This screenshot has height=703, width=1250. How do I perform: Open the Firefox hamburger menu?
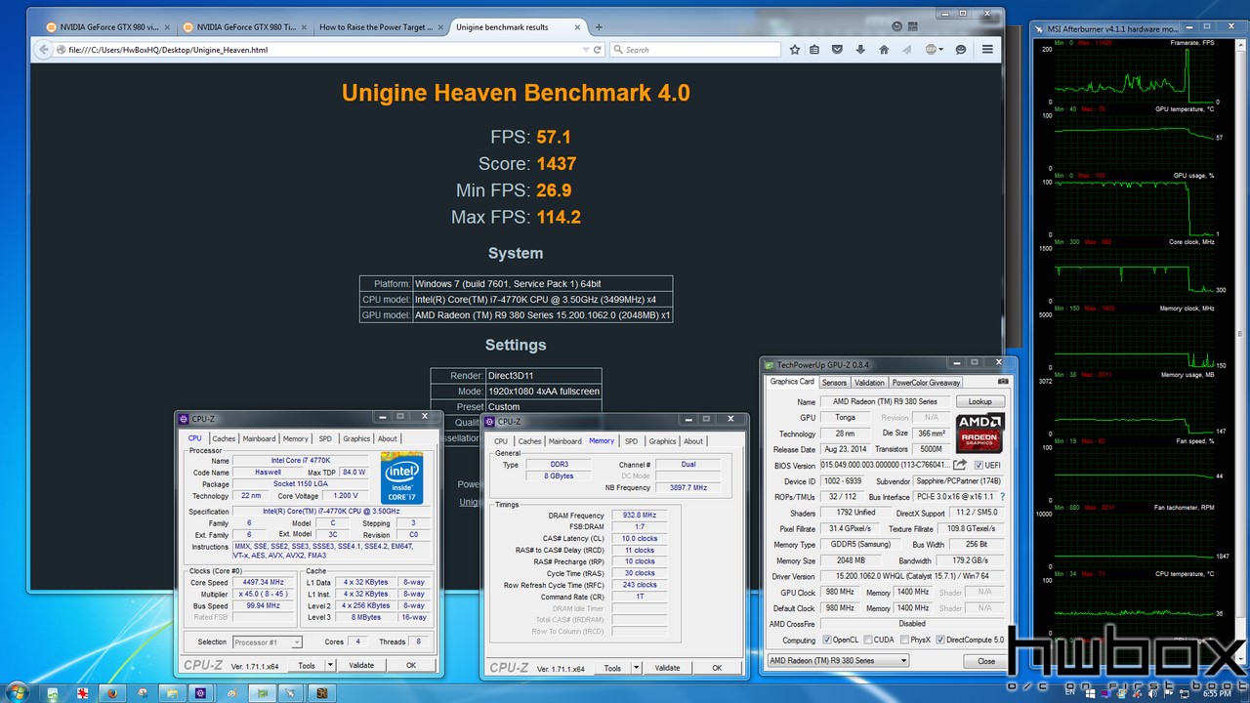point(987,49)
